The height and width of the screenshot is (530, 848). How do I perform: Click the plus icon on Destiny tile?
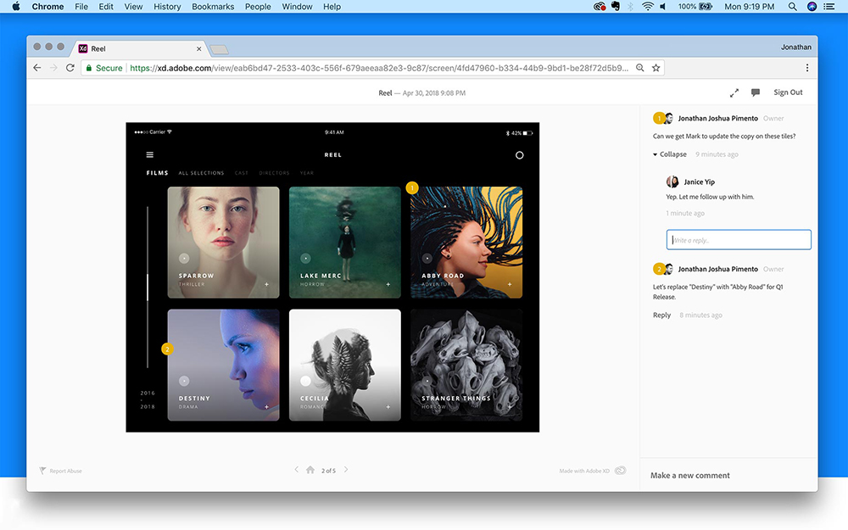tap(266, 407)
